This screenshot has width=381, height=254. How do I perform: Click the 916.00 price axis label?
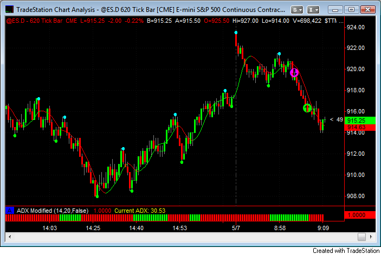click(x=356, y=111)
